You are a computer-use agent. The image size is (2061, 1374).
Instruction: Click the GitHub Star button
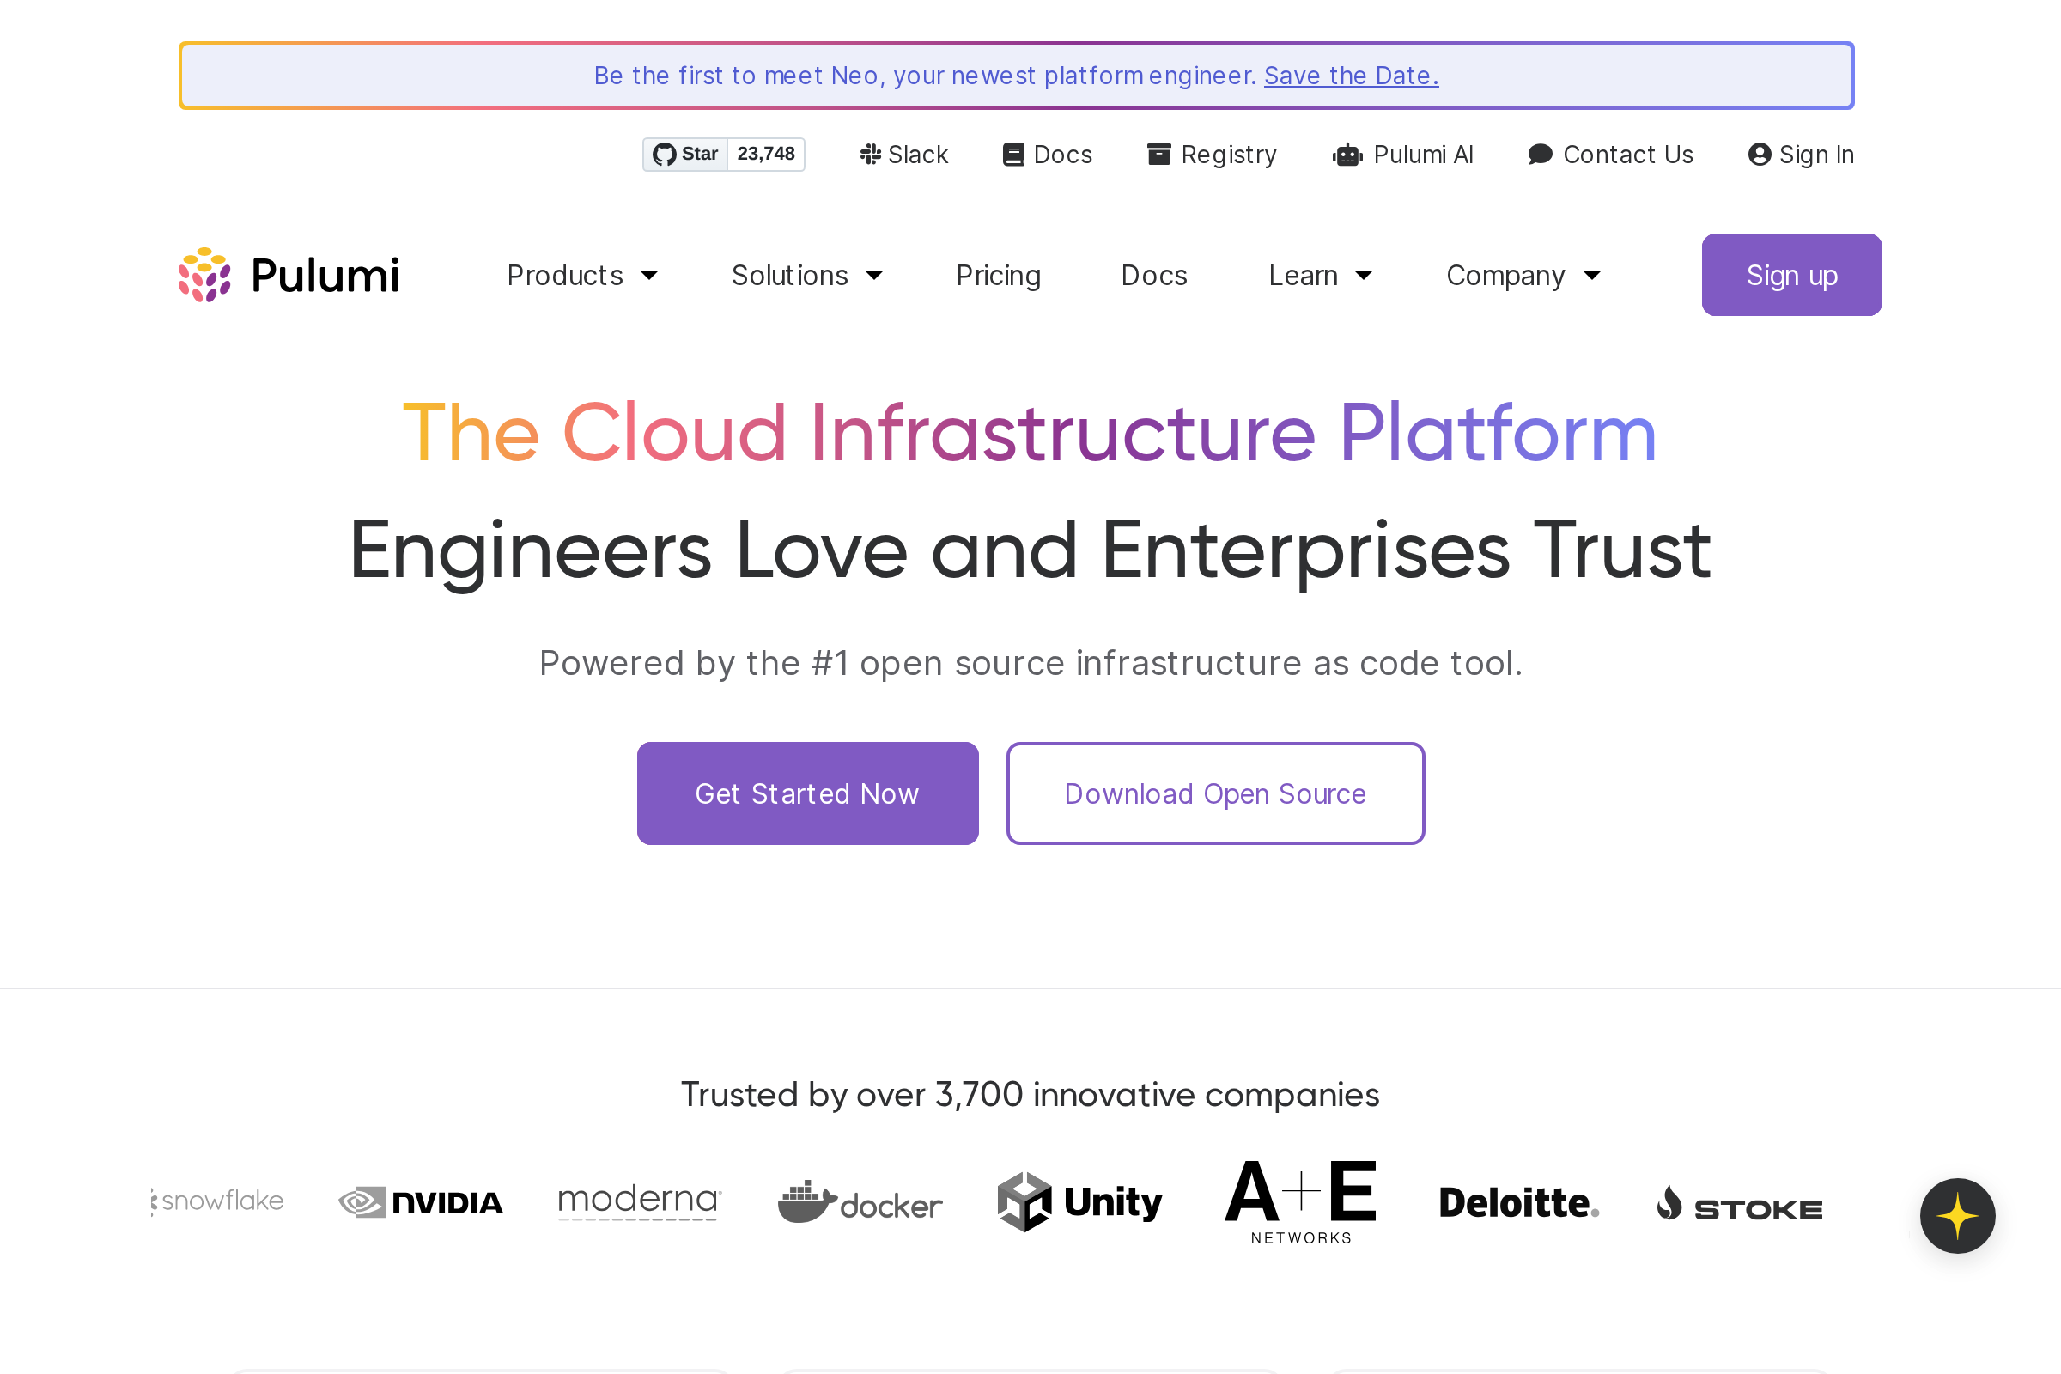click(x=685, y=155)
